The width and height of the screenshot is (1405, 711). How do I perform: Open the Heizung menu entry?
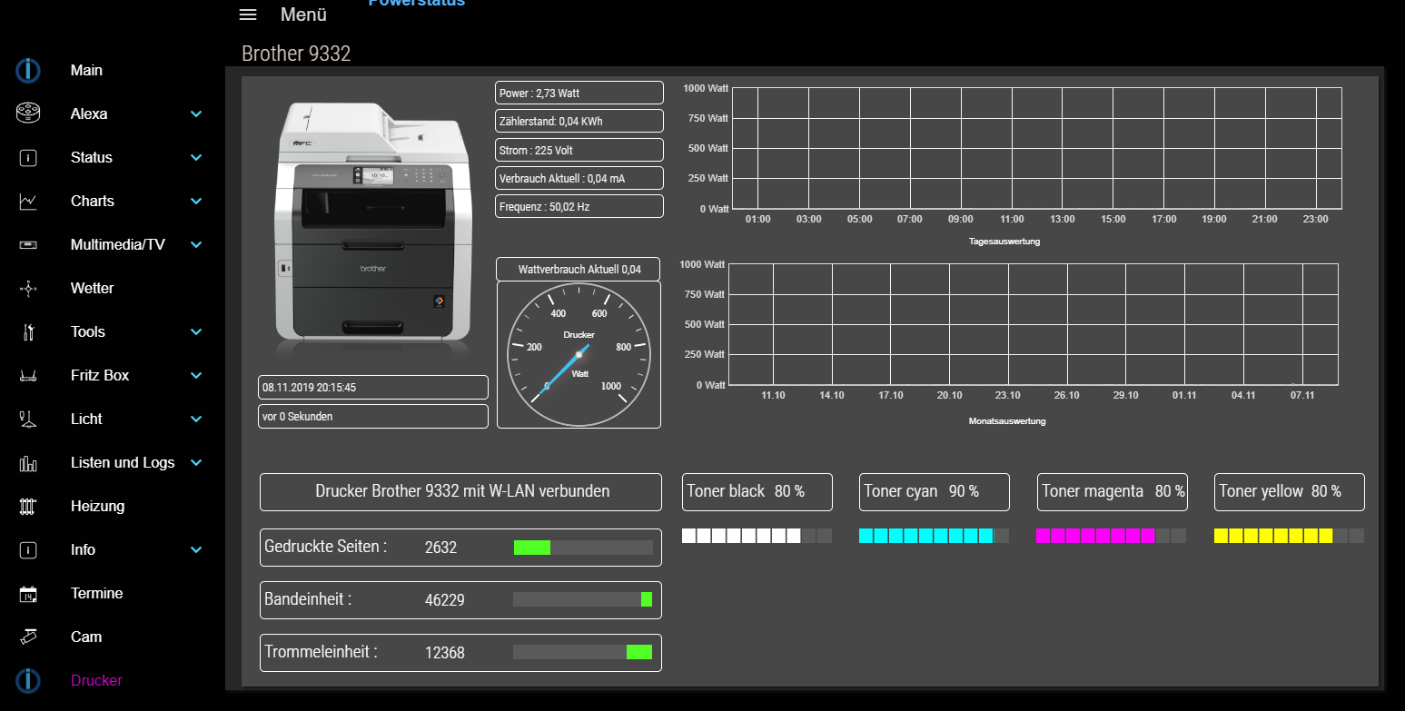click(x=97, y=506)
